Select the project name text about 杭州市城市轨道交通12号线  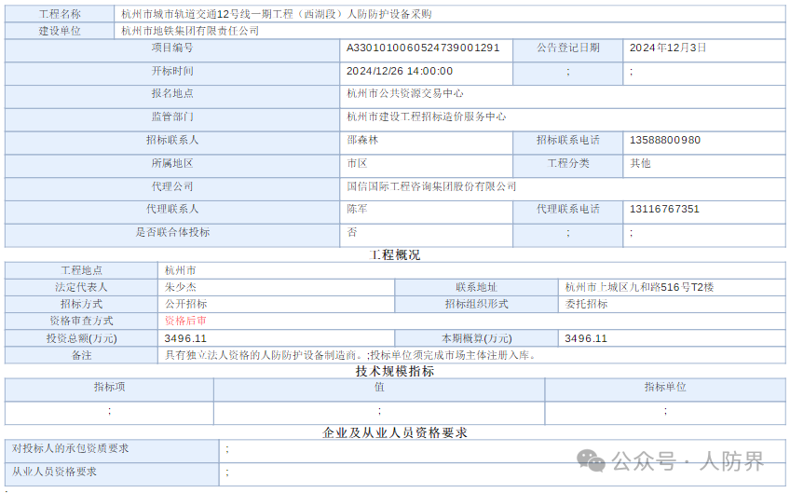(x=276, y=14)
